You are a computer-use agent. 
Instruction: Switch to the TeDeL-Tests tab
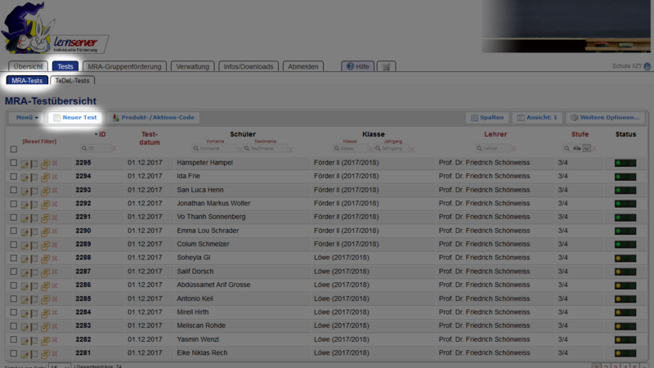73,81
